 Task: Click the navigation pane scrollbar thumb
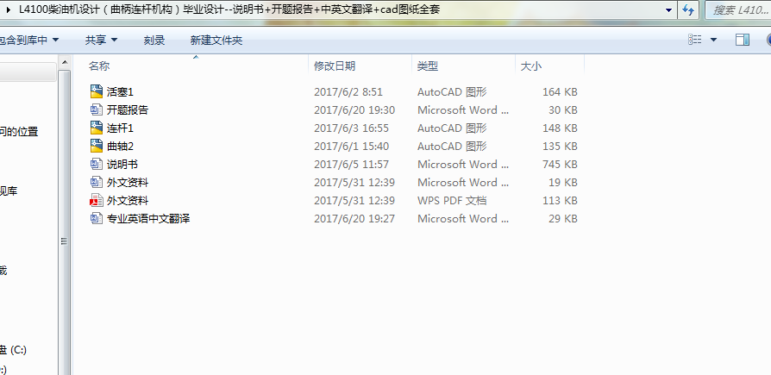pyautogui.click(x=65, y=241)
